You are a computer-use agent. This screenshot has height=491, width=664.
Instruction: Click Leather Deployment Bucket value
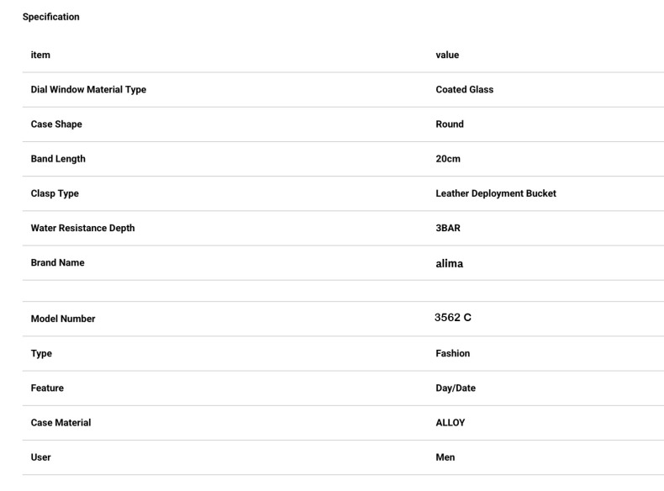tap(496, 193)
